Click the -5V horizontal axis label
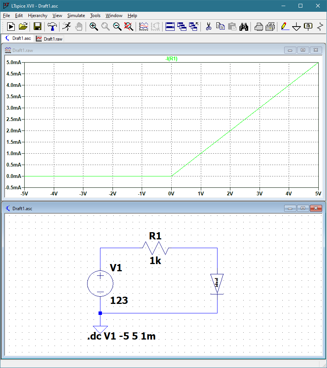The width and height of the screenshot is (327, 368). [24, 193]
